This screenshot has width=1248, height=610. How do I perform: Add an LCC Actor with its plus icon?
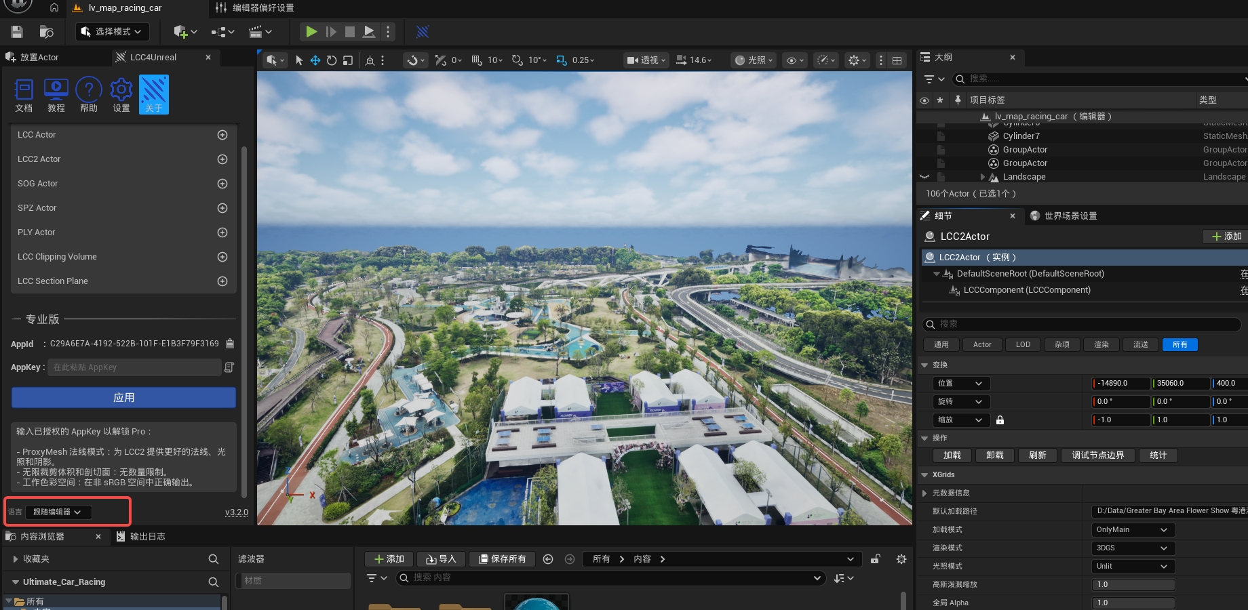pyautogui.click(x=222, y=135)
